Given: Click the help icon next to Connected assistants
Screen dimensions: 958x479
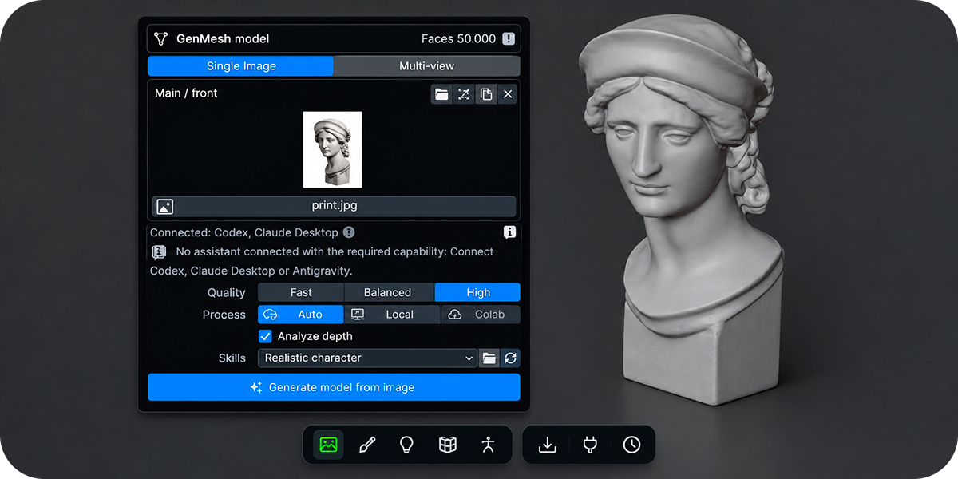Looking at the screenshot, I should pos(349,232).
